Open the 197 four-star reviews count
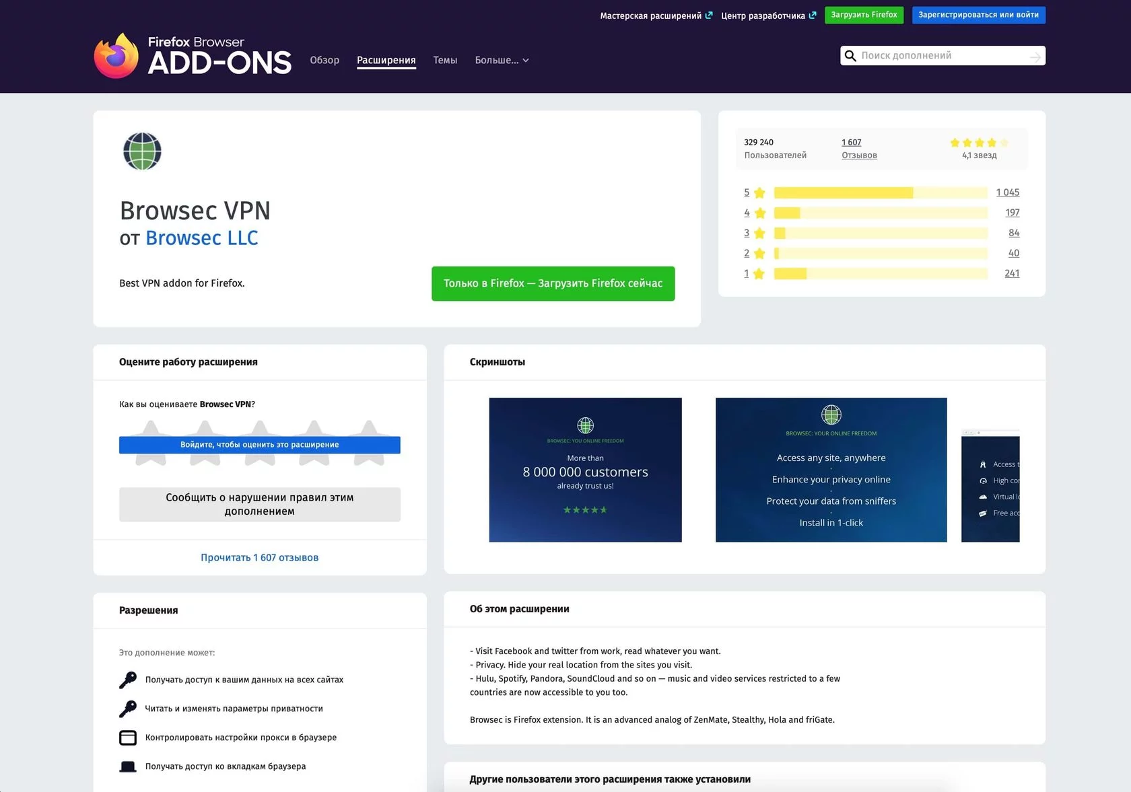Screen dimensions: 1131x792 1013,213
